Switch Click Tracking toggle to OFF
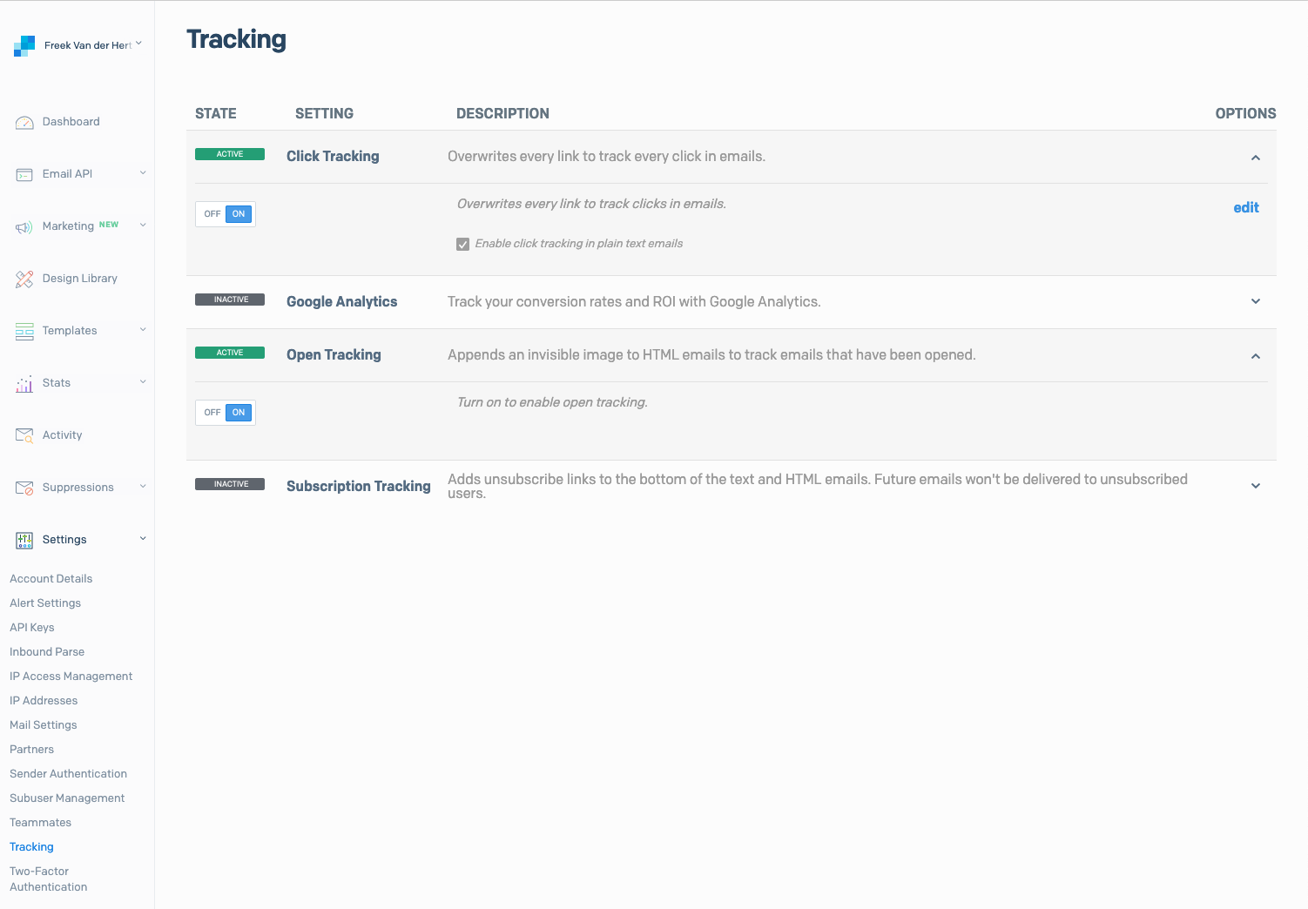Screen dimensions: 1308x909 tap(212, 214)
